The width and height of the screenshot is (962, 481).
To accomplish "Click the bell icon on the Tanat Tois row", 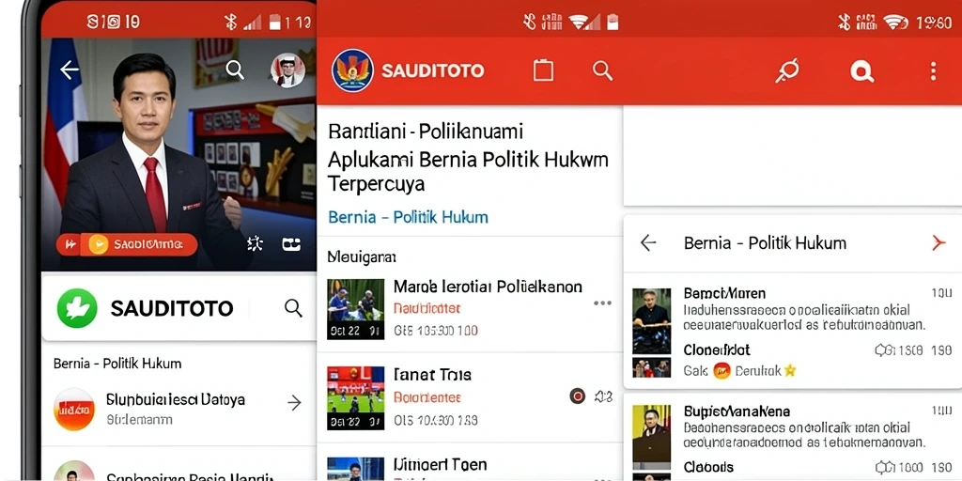I will pyautogui.click(x=603, y=397).
